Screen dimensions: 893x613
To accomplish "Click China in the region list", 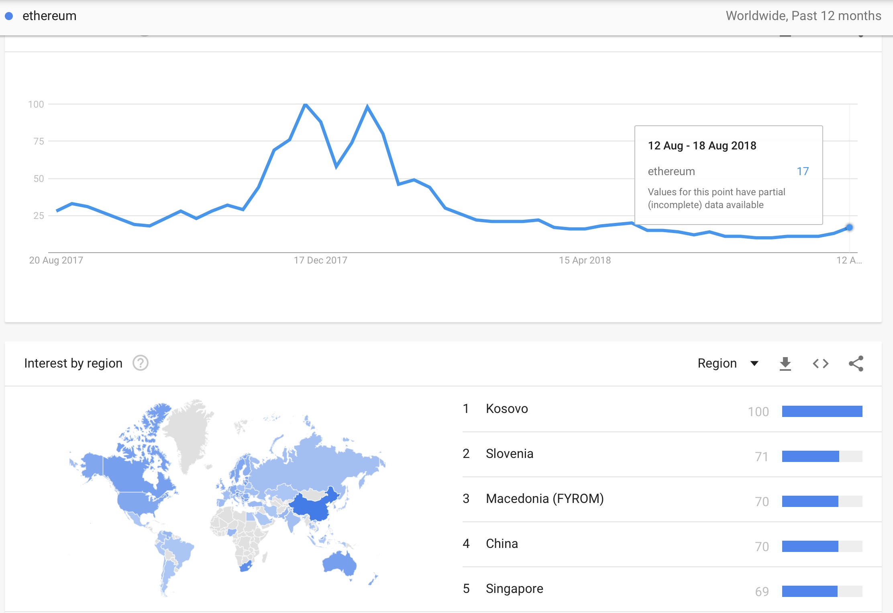I will (x=502, y=544).
